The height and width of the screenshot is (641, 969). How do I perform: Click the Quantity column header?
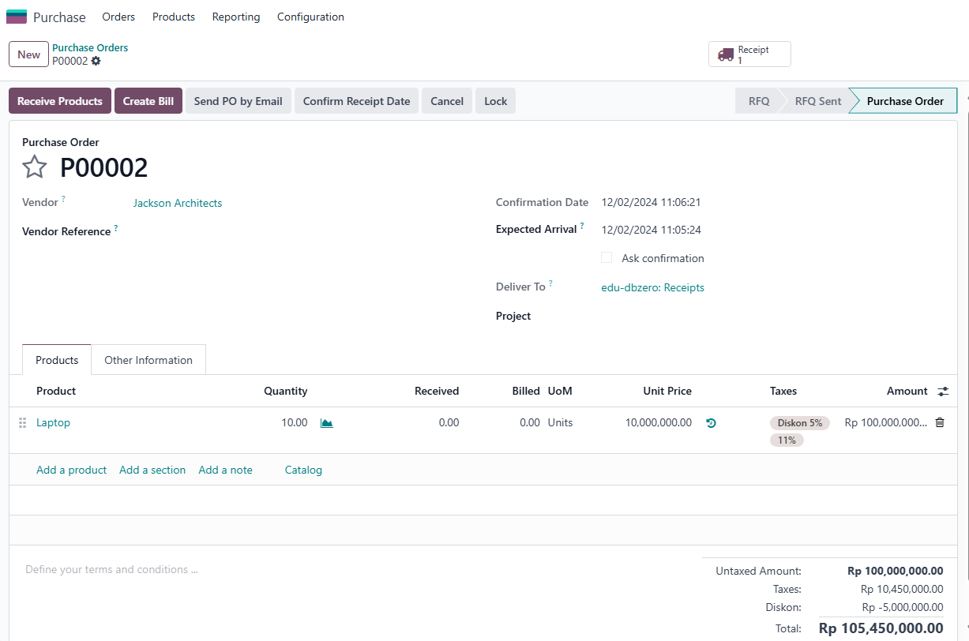tap(285, 391)
